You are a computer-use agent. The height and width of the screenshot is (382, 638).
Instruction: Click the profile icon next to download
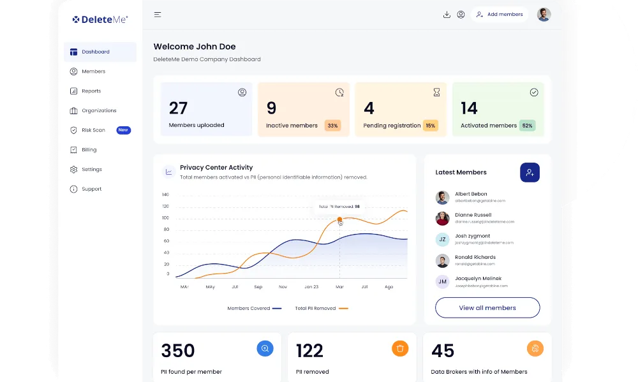coord(461,13)
